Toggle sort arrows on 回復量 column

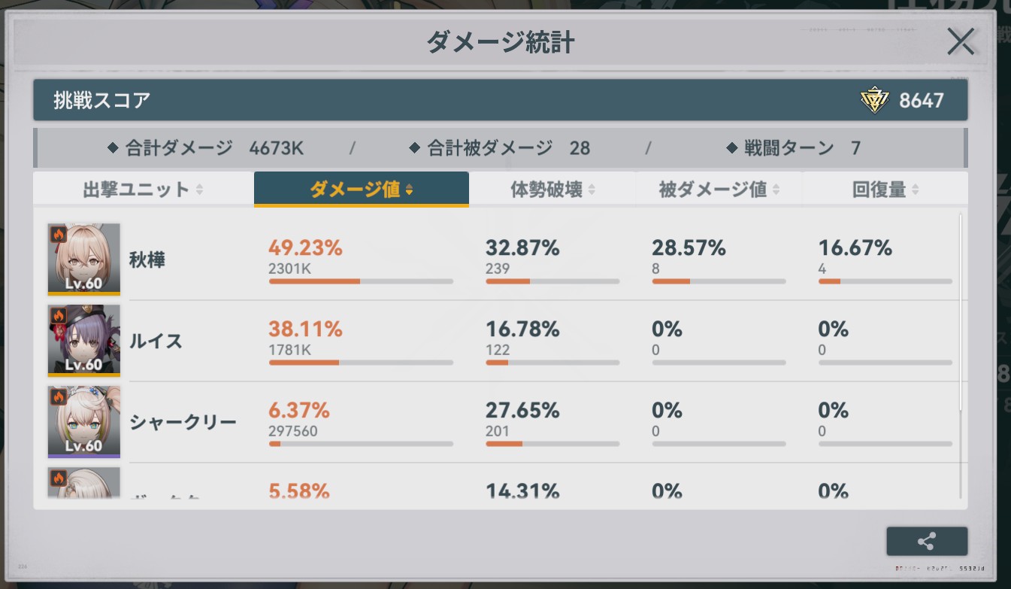pyautogui.click(x=915, y=190)
